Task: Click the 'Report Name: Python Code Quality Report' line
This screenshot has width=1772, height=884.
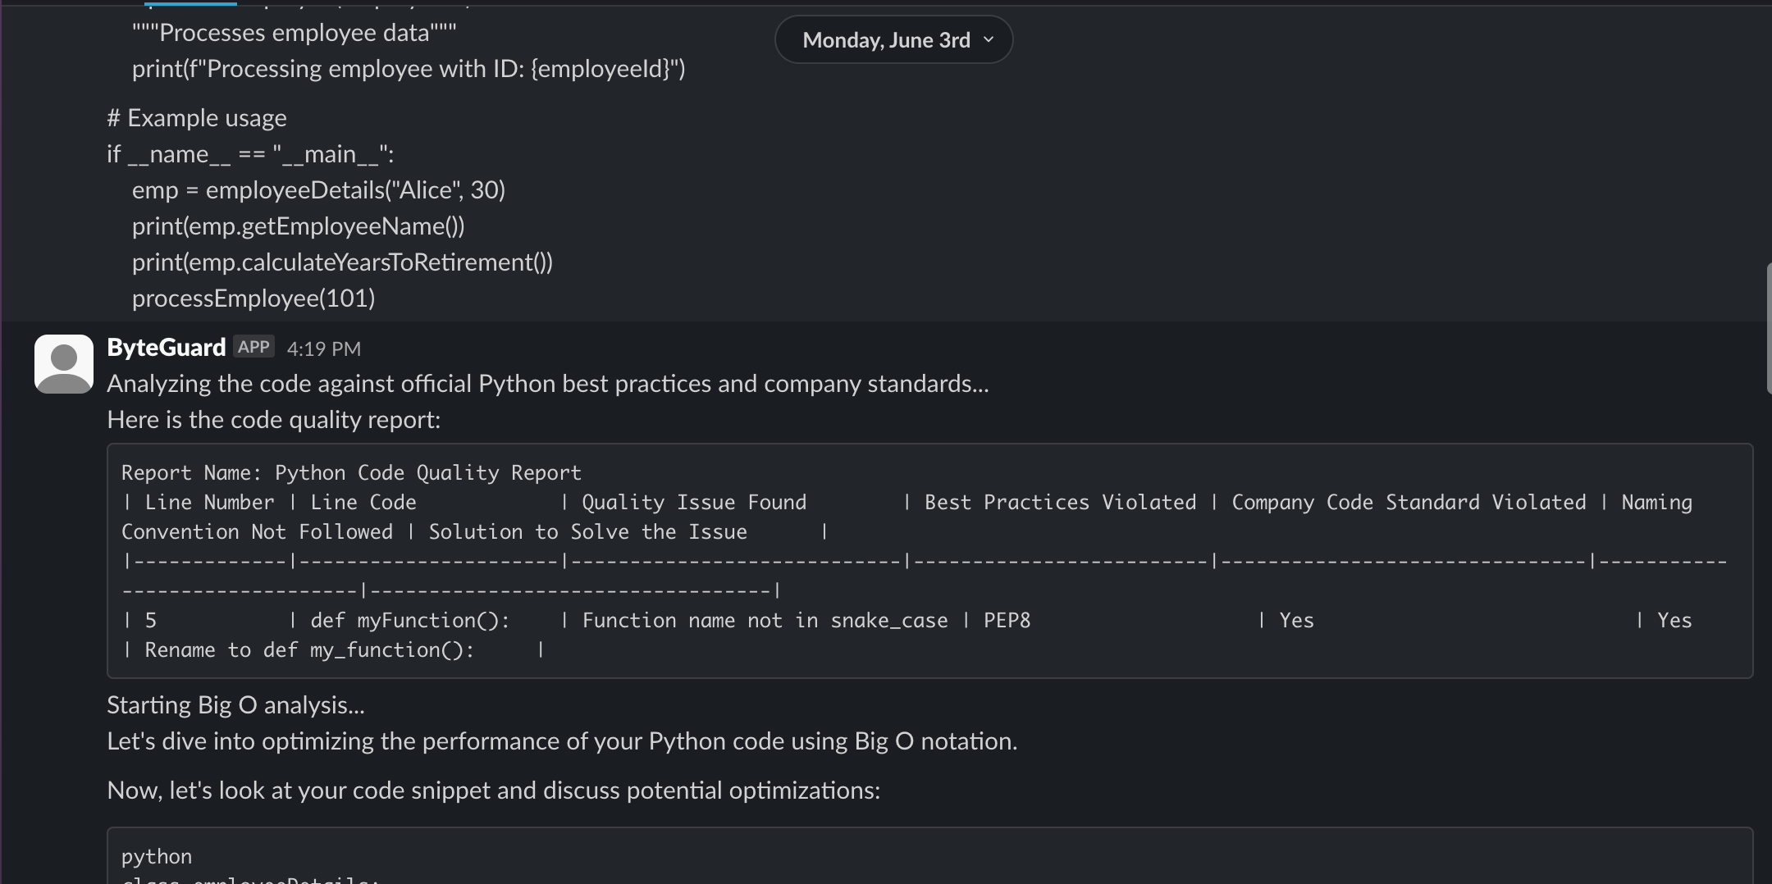Action: tap(351, 473)
